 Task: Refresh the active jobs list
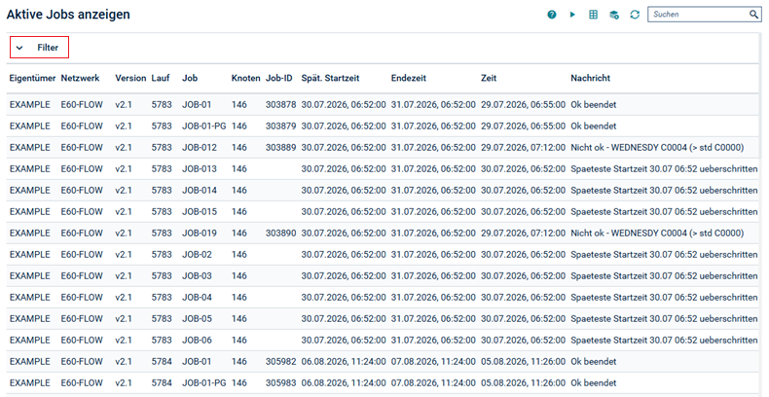[635, 15]
